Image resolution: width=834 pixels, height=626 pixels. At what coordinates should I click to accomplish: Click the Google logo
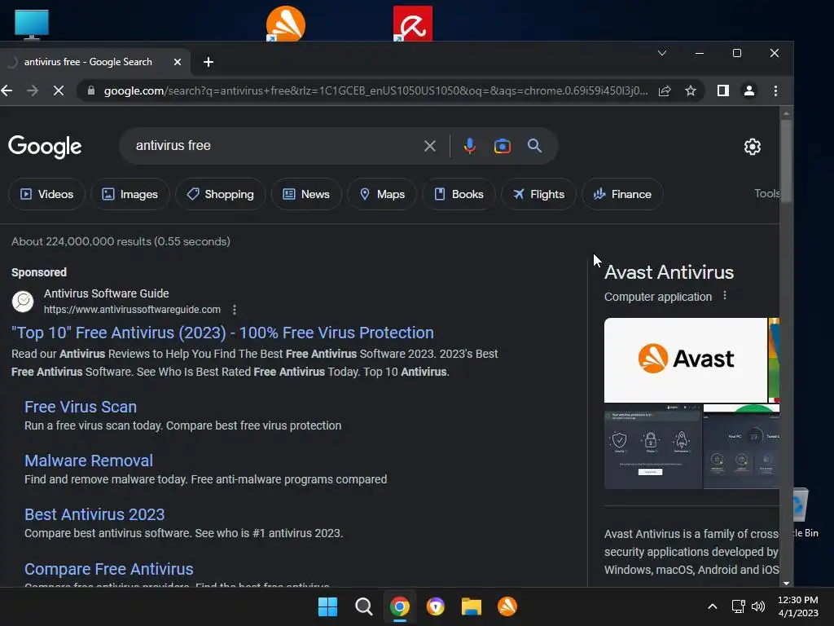46,147
